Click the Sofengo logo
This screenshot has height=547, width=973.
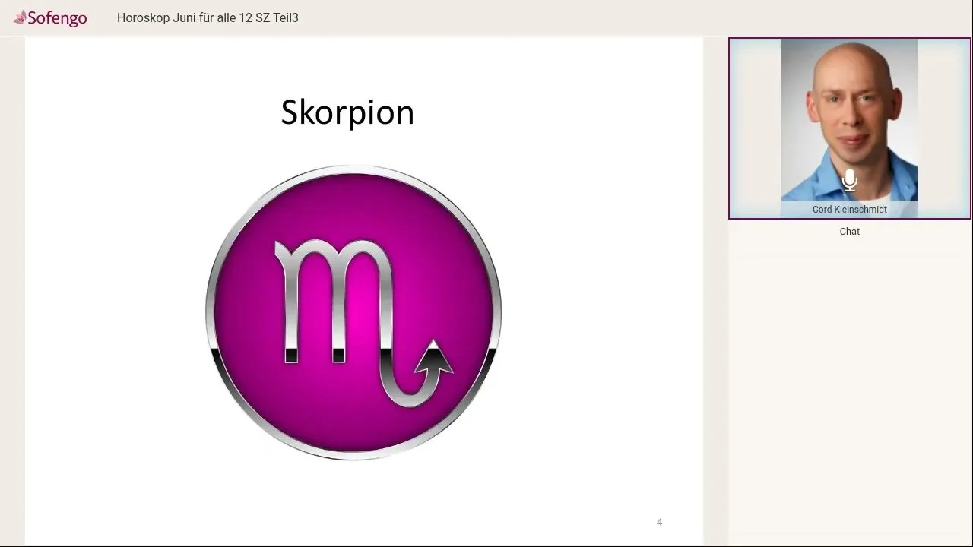point(50,17)
